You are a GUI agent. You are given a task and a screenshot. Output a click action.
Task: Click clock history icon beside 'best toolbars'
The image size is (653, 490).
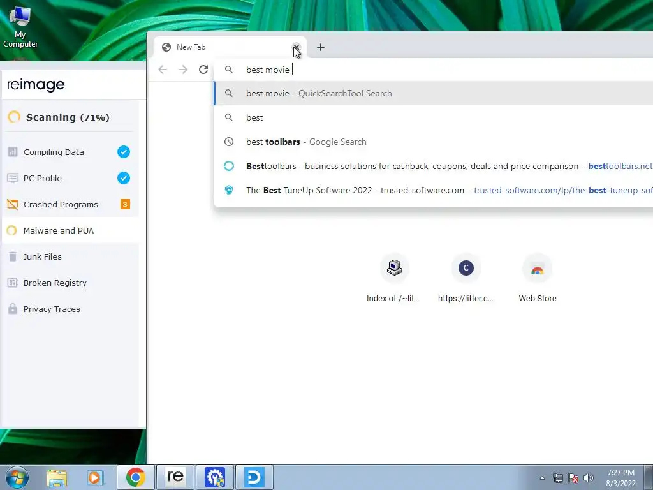click(229, 142)
